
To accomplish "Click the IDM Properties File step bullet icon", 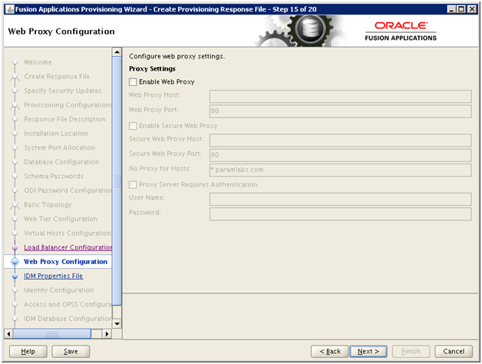I will pyautogui.click(x=15, y=276).
